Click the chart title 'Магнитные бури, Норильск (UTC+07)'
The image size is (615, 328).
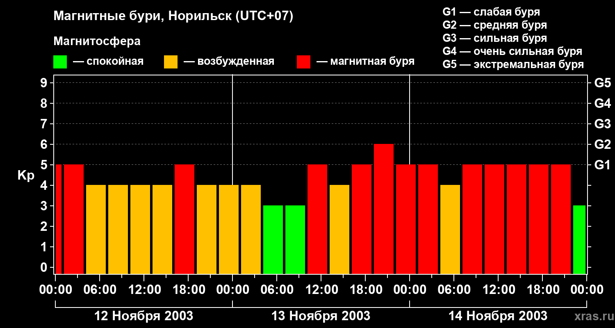click(x=173, y=16)
